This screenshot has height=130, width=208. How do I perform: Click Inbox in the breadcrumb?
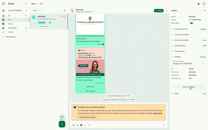pyautogui.click(x=34, y=4)
